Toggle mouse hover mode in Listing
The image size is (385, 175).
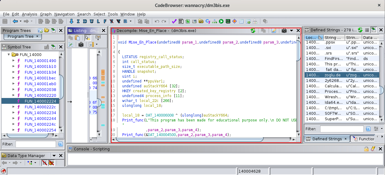coord(87,37)
